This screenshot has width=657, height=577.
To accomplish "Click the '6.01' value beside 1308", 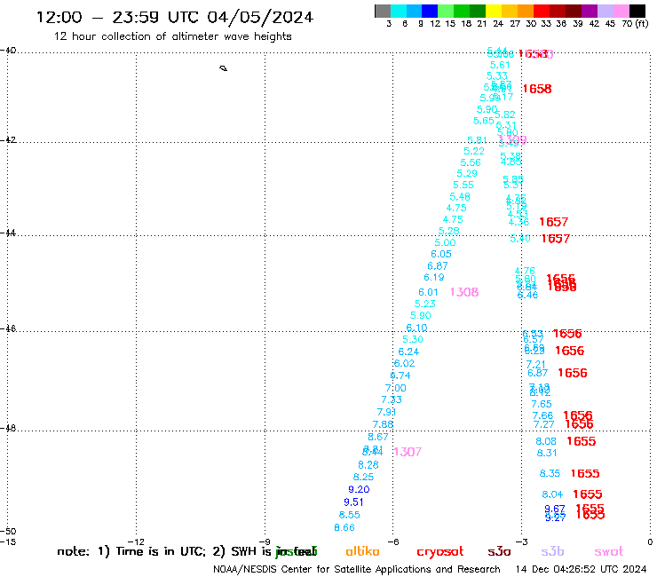I will tap(428, 292).
